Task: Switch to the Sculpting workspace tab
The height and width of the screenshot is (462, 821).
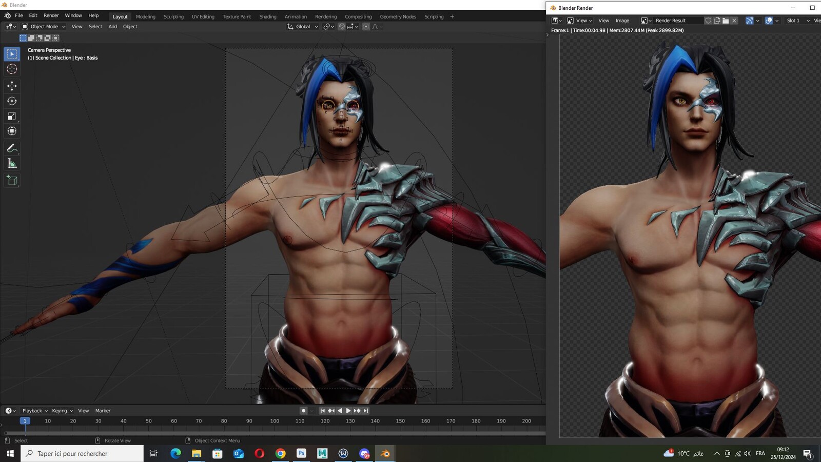Action: click(x=173, y=16)
